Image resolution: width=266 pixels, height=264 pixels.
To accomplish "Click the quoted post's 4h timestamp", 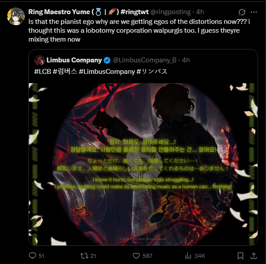I will [186, 60].
